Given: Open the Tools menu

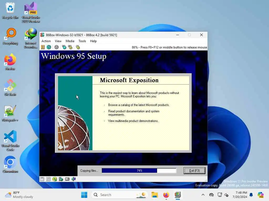Looking at the screenshot, I should click(x=82, y=41).
